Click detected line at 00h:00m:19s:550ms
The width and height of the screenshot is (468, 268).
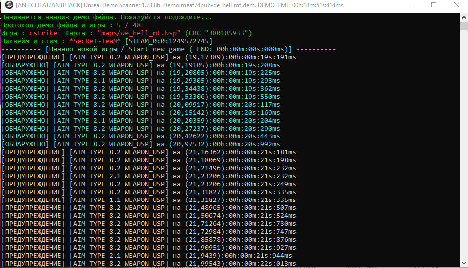[x=141, y=97]
